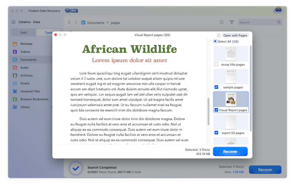Uncheck the report 02.pages checkbox
Screen dimensions: 295x188
(x=216, y=133)
